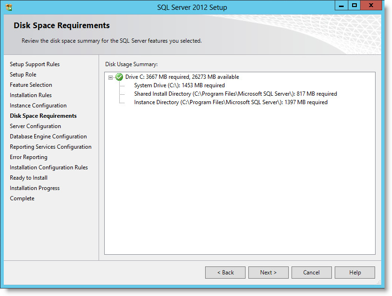Select the Drive C 3667 MB required row
This screenshot has height=296, width=392.
pos(182,77)
